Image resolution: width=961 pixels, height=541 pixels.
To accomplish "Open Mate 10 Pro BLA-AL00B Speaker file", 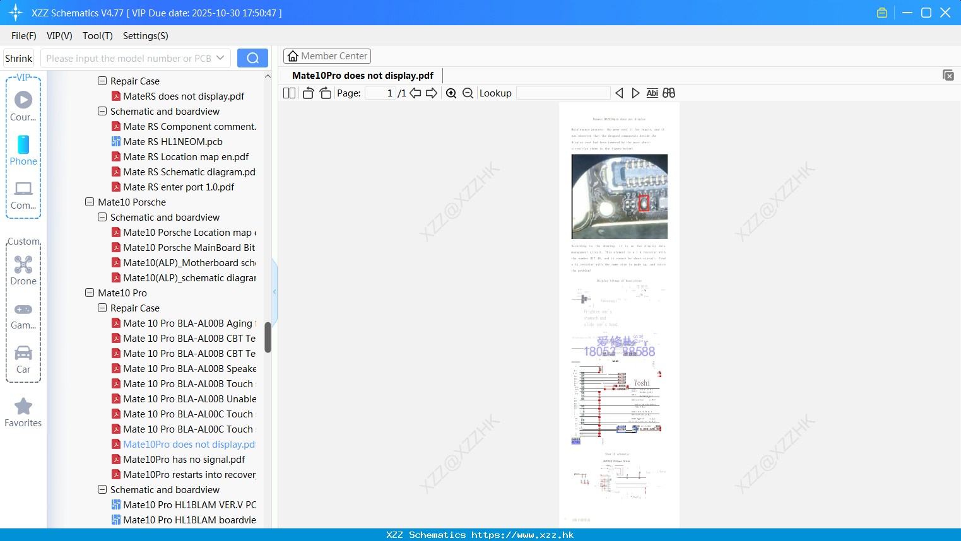I will (x=189, y=369).
